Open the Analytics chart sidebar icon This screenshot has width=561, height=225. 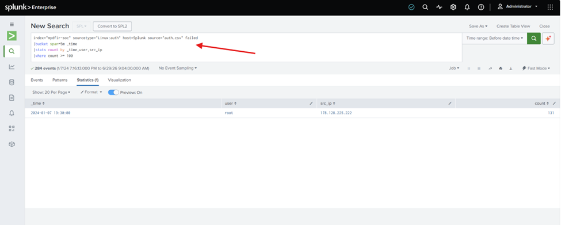pyautogui.click(x=12, y=67)
